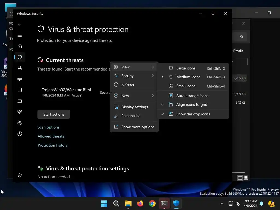Toggle Show desktop icons
Screen dimensions: 280x210
[193, 114]
